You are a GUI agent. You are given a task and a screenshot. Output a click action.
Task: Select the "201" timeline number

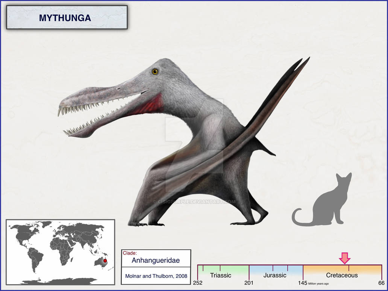tap(249, 283)
